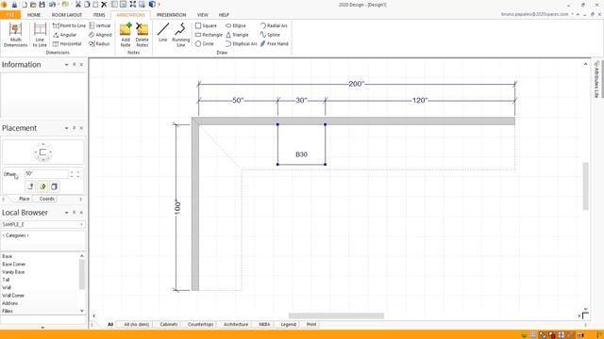Select the Multi Dimensions tool
The image size is (604, 339).
[x=15, y=35]
